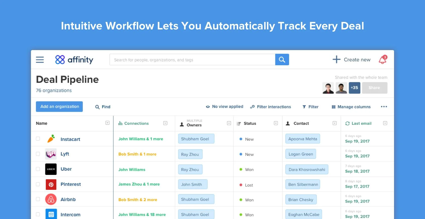Open Bob Smith & 2 more connections

pos(138,200)
